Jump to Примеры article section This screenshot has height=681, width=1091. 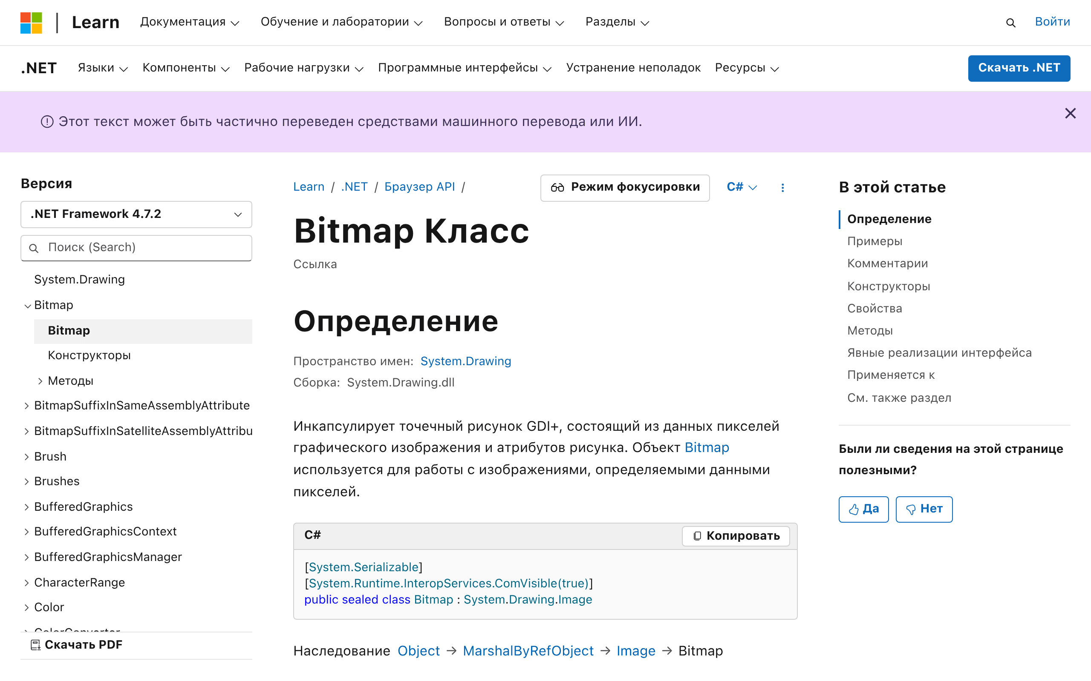(x=875, y=241)
